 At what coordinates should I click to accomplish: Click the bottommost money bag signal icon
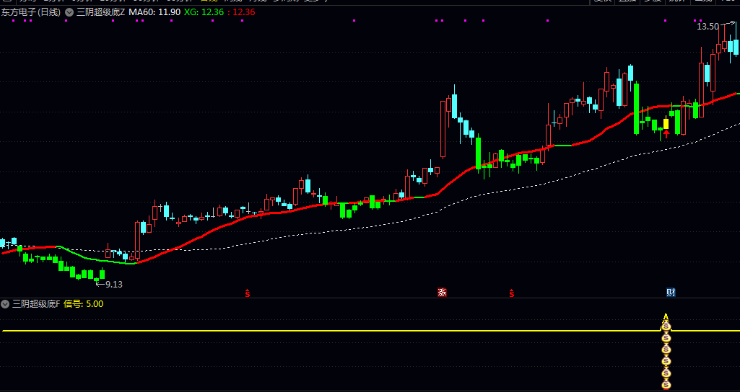pos(666,385)
